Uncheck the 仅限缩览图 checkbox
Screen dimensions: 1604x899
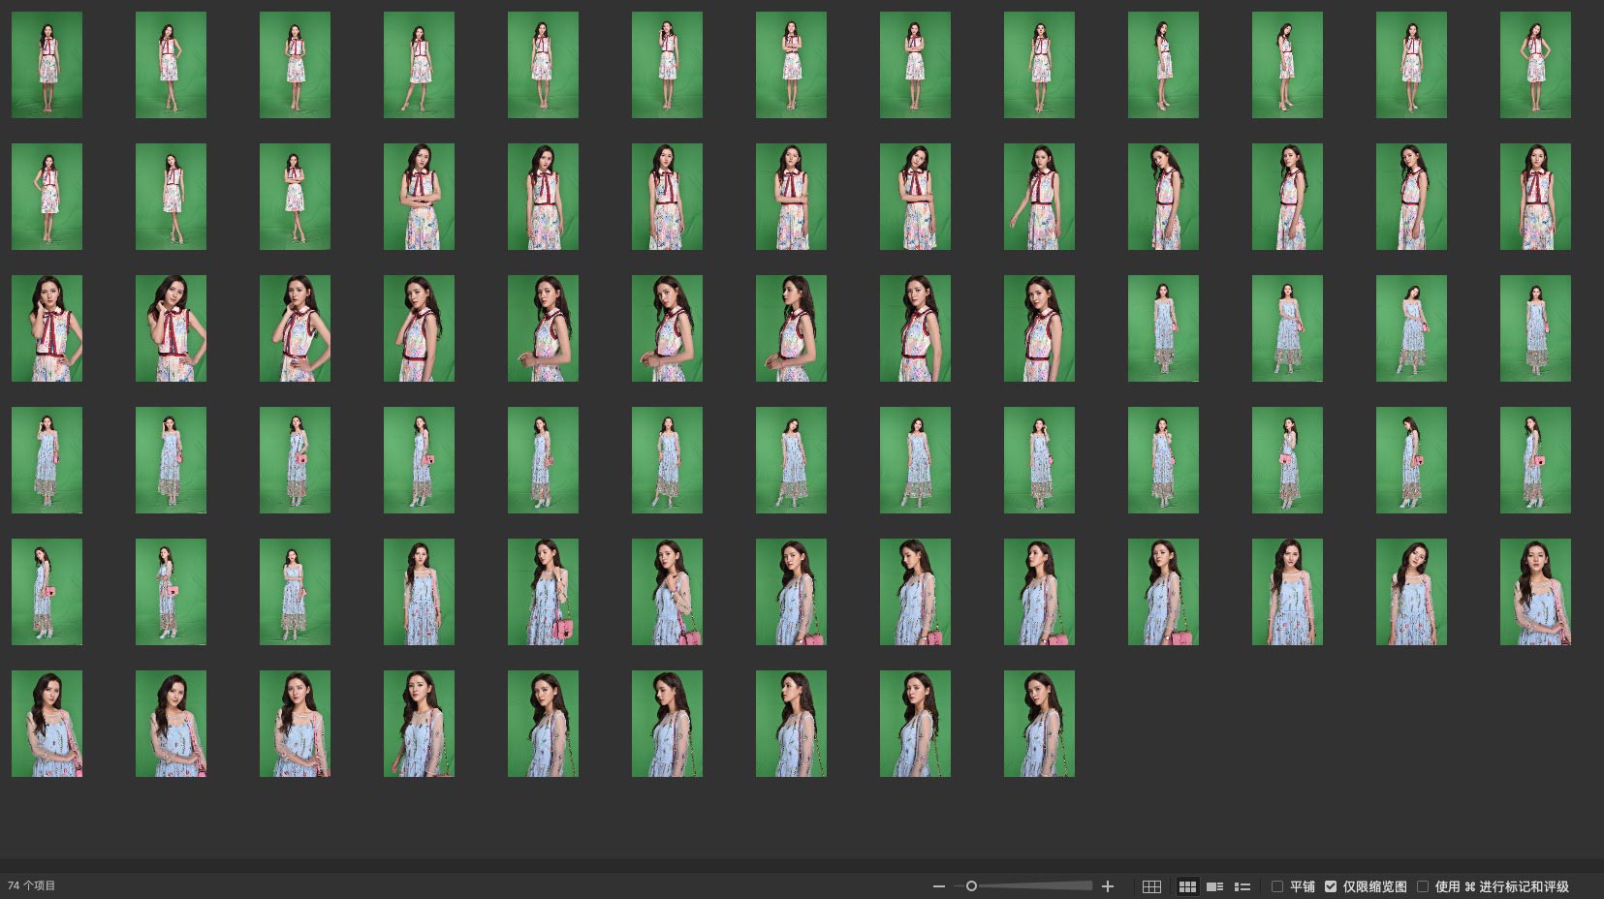[1331, 886]
